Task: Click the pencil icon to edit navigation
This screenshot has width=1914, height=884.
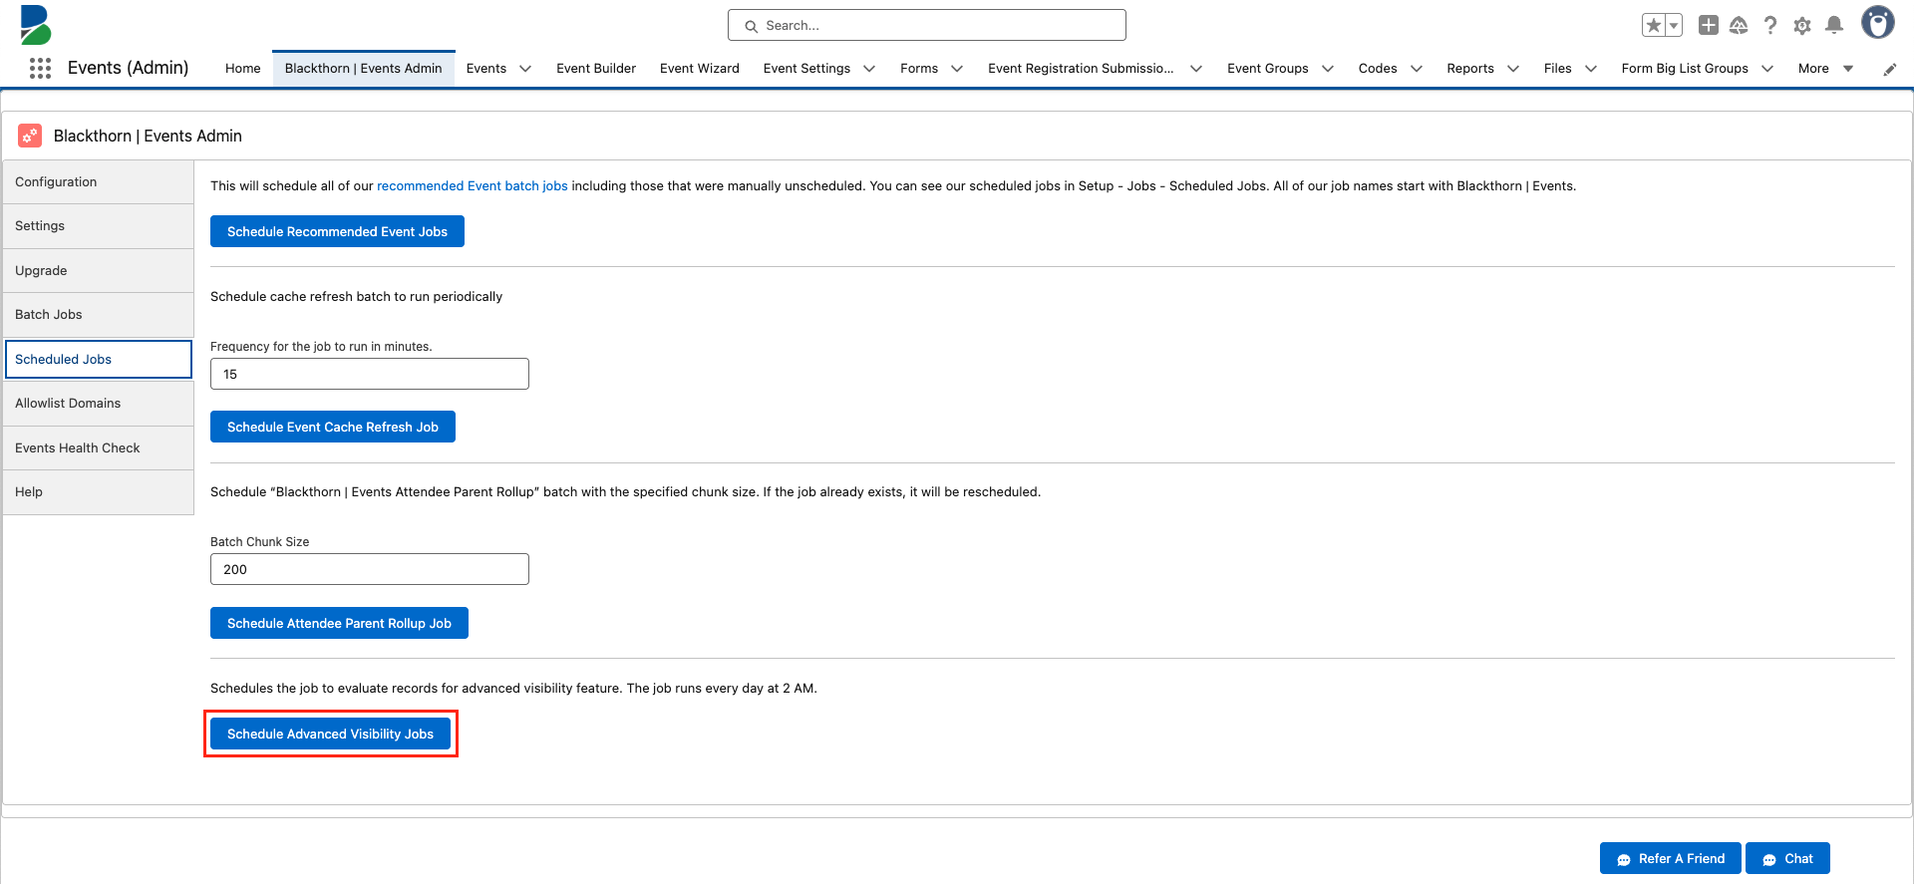Action: [x=1889, y=69]
